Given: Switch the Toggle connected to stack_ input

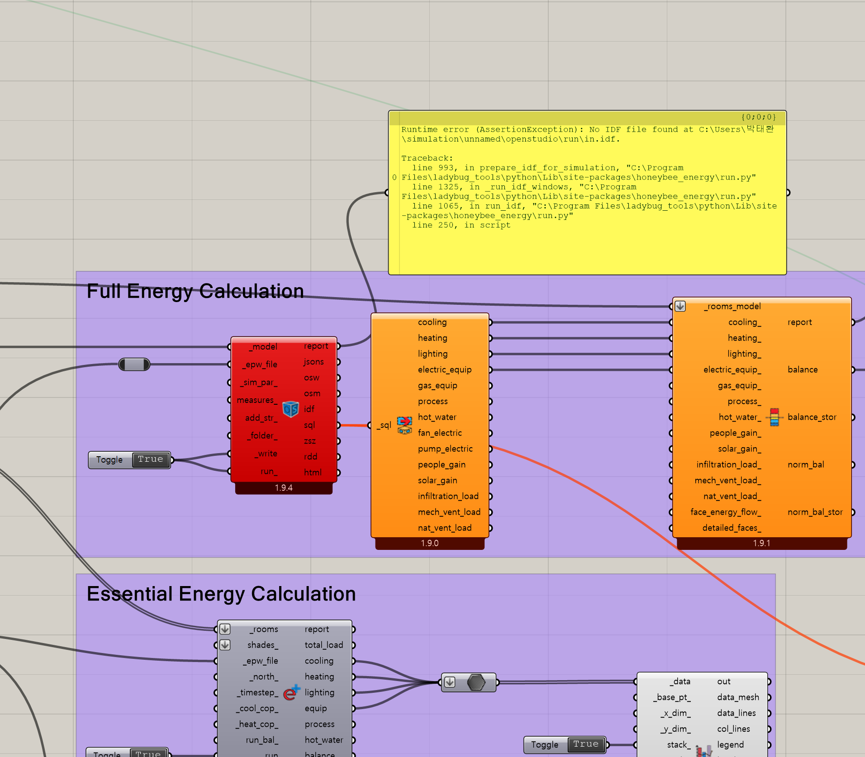Looking at the screenshot, I should point(585,744).
